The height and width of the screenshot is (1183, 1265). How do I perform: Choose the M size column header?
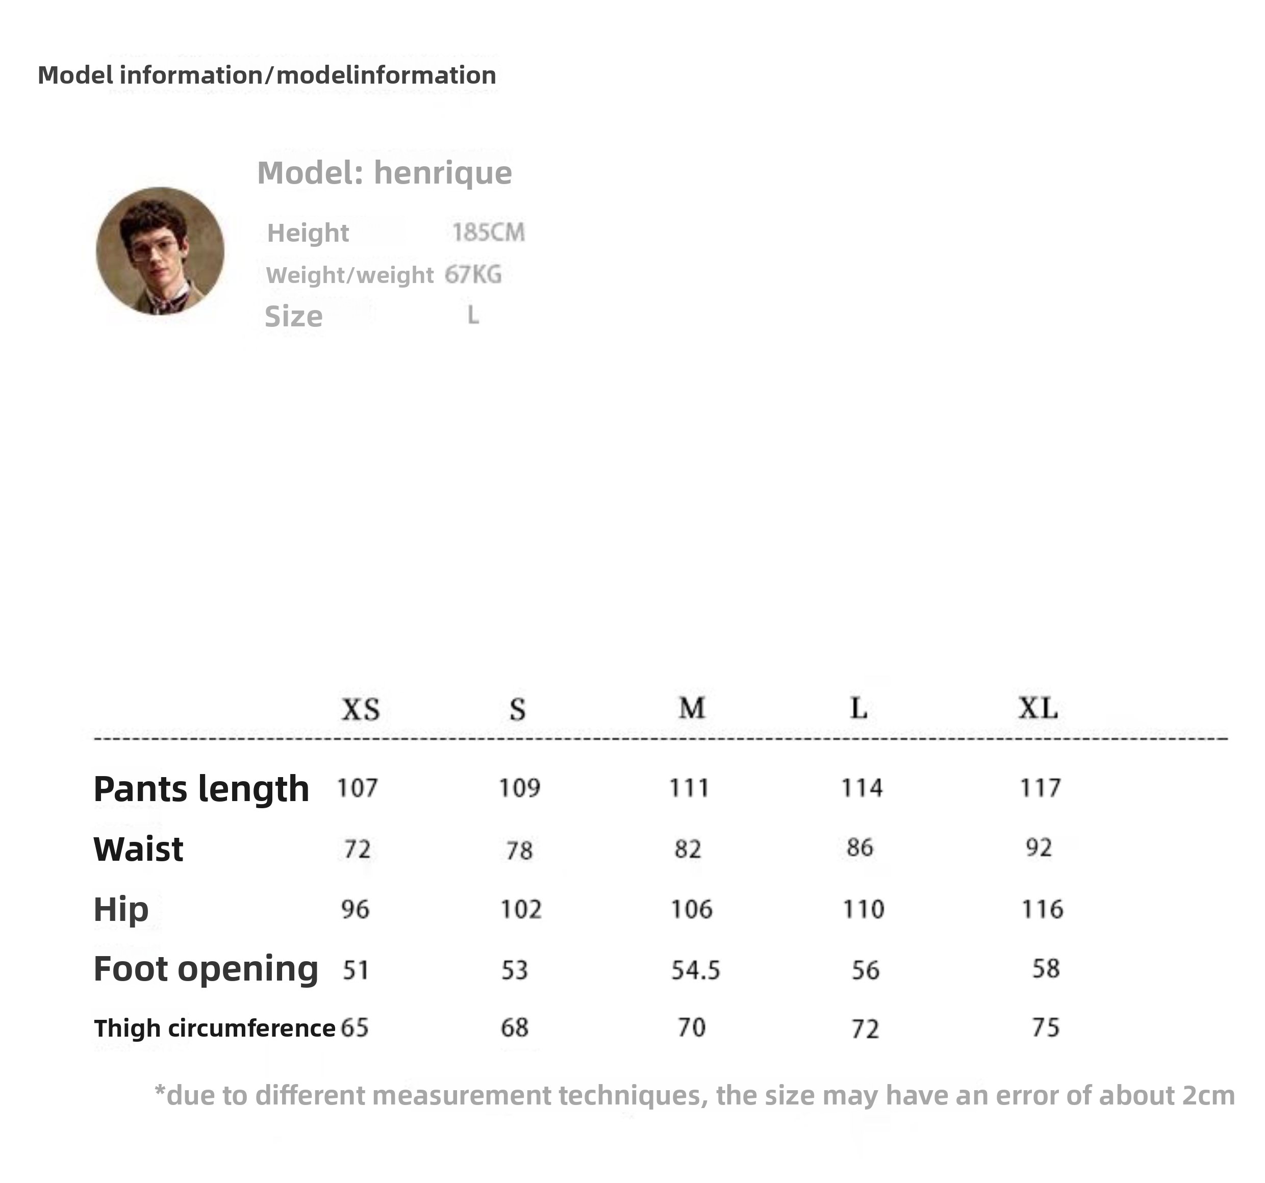pos(692,707)
